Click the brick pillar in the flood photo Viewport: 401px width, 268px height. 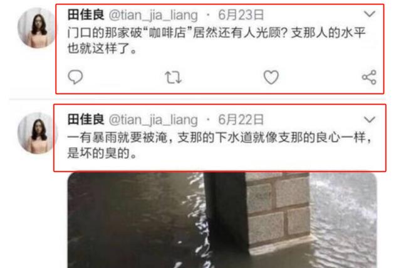279,212
